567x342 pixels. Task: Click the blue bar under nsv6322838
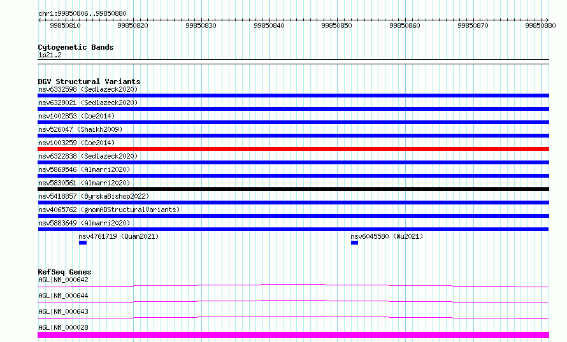tap(293, 162)
